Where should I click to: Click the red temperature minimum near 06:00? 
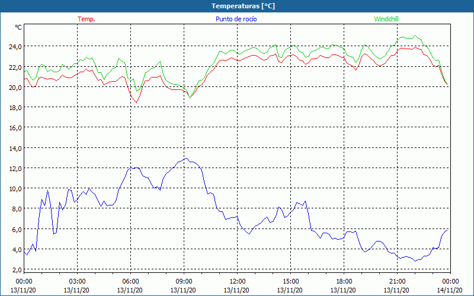coord(136,102)
